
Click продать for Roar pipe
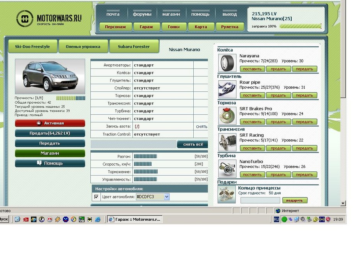pyautogui.click(x=278, y=96)
